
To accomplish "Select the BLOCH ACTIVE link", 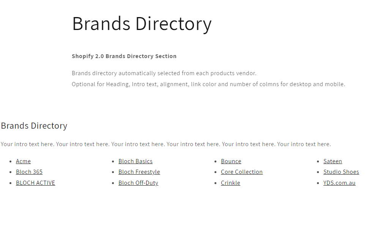I will tap(35, 183).
